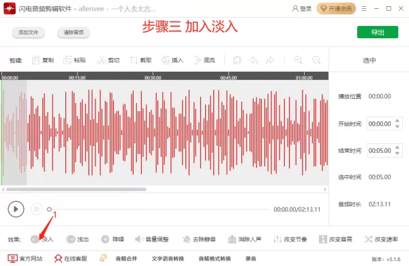Click the Copy (复制) tool
The width and height of the screenshot is (409, 266).
tap(43, 60)
